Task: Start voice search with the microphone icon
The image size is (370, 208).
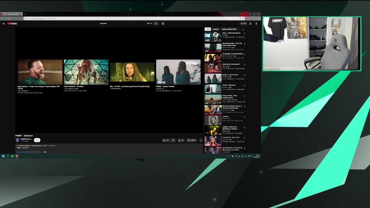Action: (x=163, y=23)
